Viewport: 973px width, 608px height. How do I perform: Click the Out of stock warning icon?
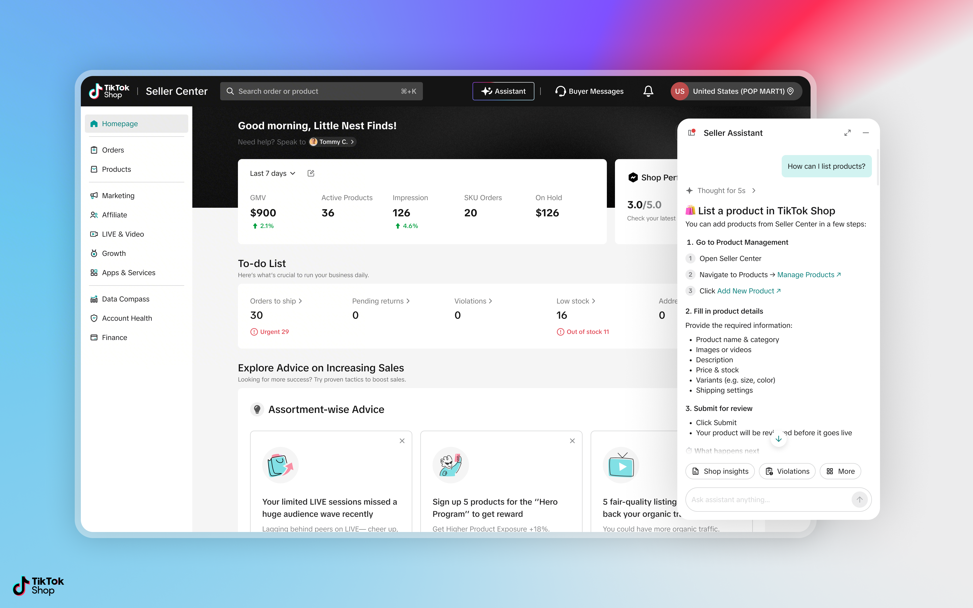560,332
